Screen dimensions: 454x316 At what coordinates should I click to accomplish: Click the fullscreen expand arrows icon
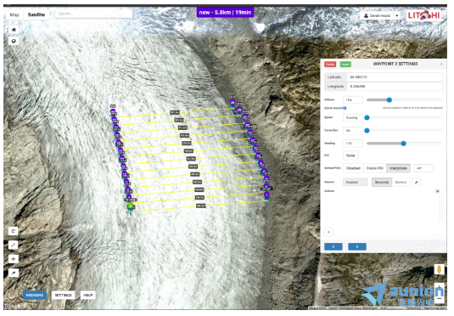coord(13,245)
